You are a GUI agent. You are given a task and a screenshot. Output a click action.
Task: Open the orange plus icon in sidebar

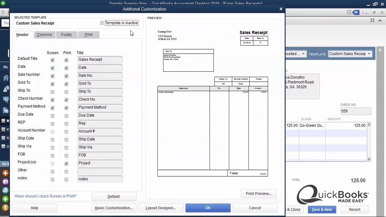point(5,173)
